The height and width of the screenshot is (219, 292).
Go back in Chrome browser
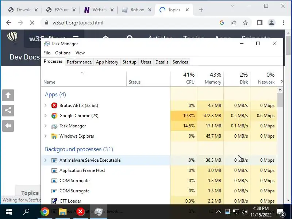pyautogui.click(x=9, y=23)
